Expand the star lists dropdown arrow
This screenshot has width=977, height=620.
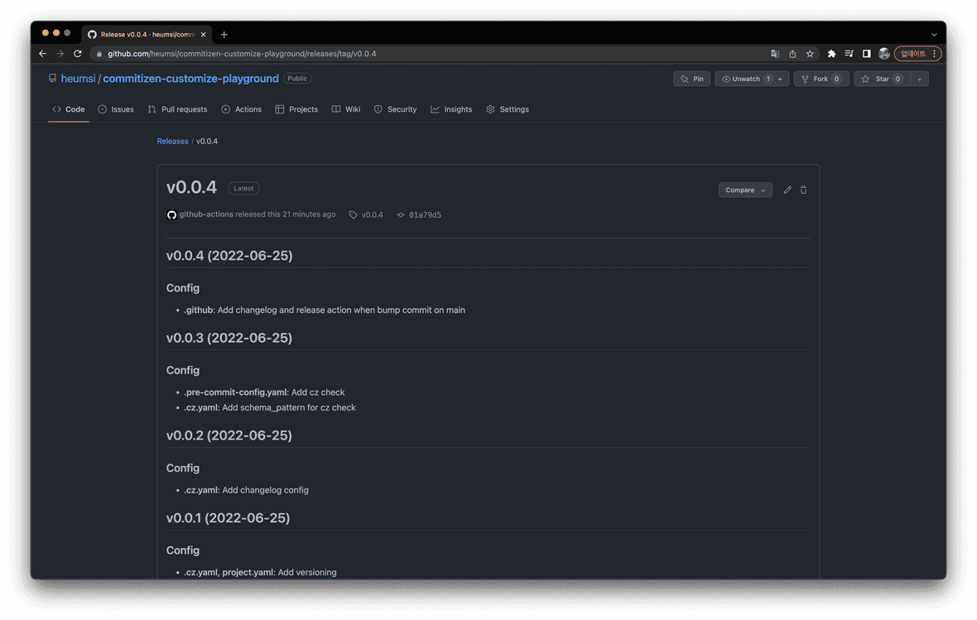[919, 79]
